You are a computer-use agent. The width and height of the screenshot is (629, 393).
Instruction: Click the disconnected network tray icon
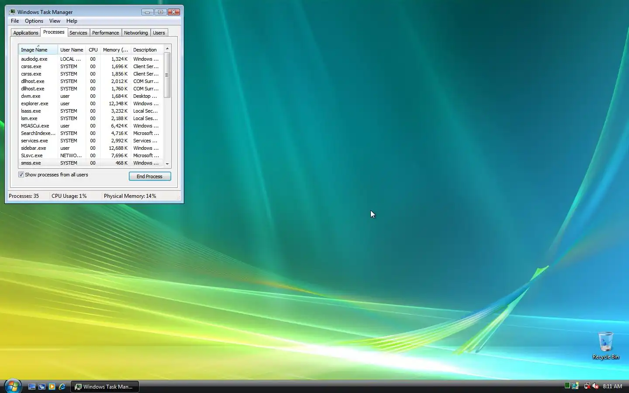coord(587,386)
